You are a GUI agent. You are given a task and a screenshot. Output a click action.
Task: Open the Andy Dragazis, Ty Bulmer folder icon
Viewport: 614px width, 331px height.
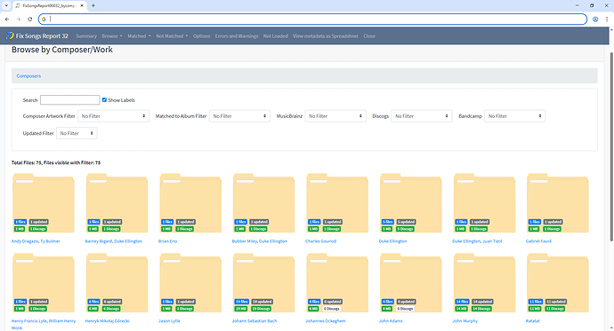44,203
